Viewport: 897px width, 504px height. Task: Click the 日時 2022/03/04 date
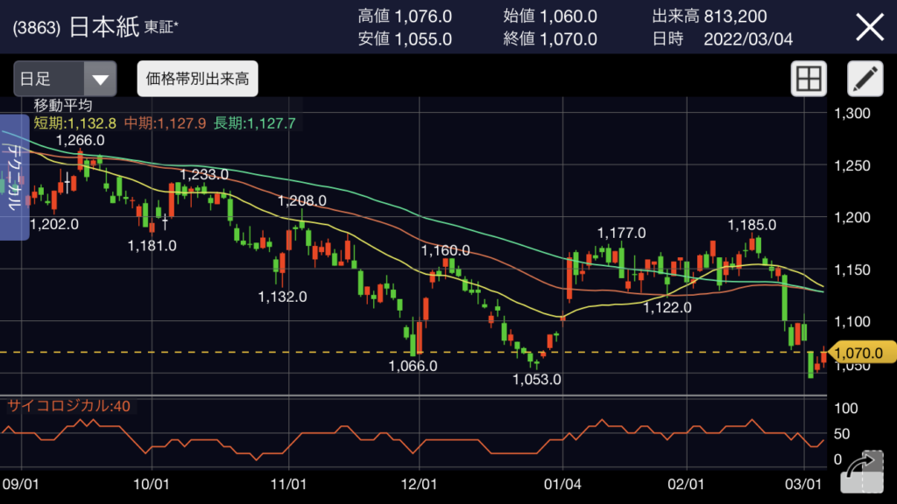pyautogui.click(x=723, y=38)
